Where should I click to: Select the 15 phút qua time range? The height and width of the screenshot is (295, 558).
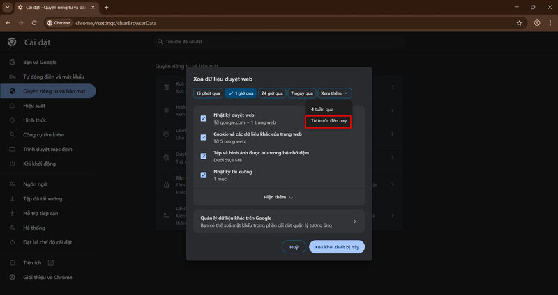tap(208, 93)
